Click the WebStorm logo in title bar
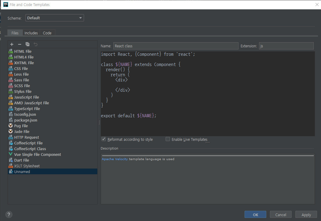 (6, 5)
